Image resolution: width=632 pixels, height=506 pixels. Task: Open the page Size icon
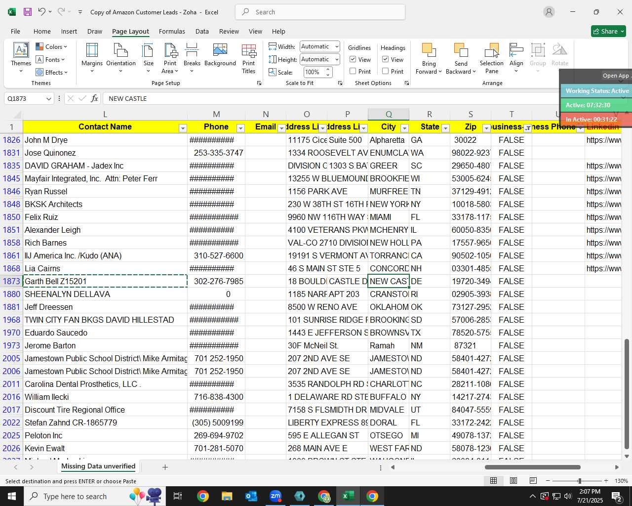coord(148,50)
